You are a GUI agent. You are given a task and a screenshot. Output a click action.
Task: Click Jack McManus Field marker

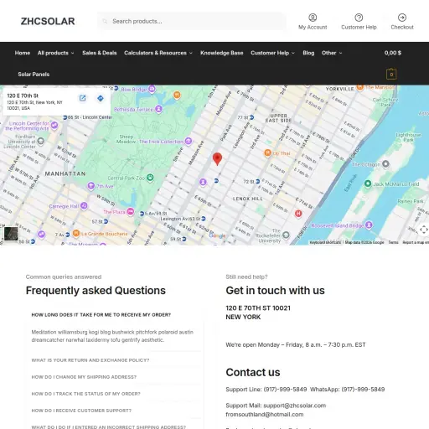(368, 183)
